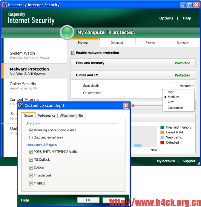
Task: Click Kaspersky logo in Customize scan depth dialog
Action: (21, 105)
